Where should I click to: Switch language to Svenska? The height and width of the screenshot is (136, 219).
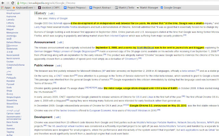point(11,129)
